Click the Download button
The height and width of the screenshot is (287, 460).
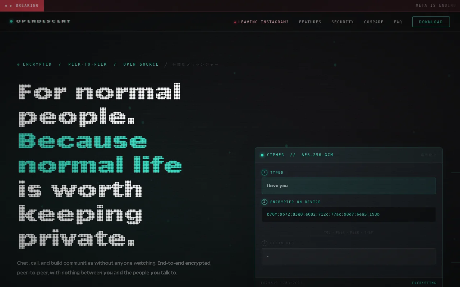point(431,22)
